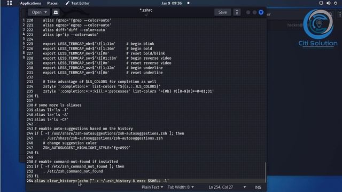The height and width of the screenshot is (192, 342).
Task: Expand the Open button dropdown arrow
Action: [x=46, y=12]
